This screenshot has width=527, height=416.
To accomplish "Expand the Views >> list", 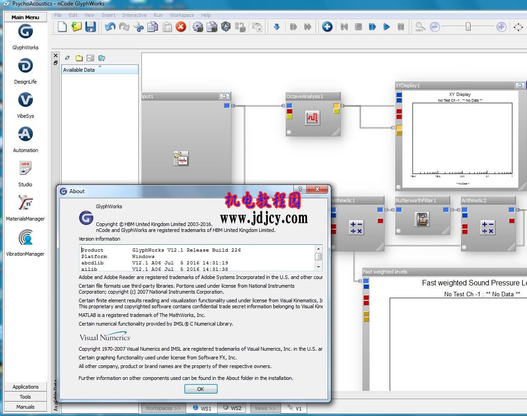I will tap(265, 408).
